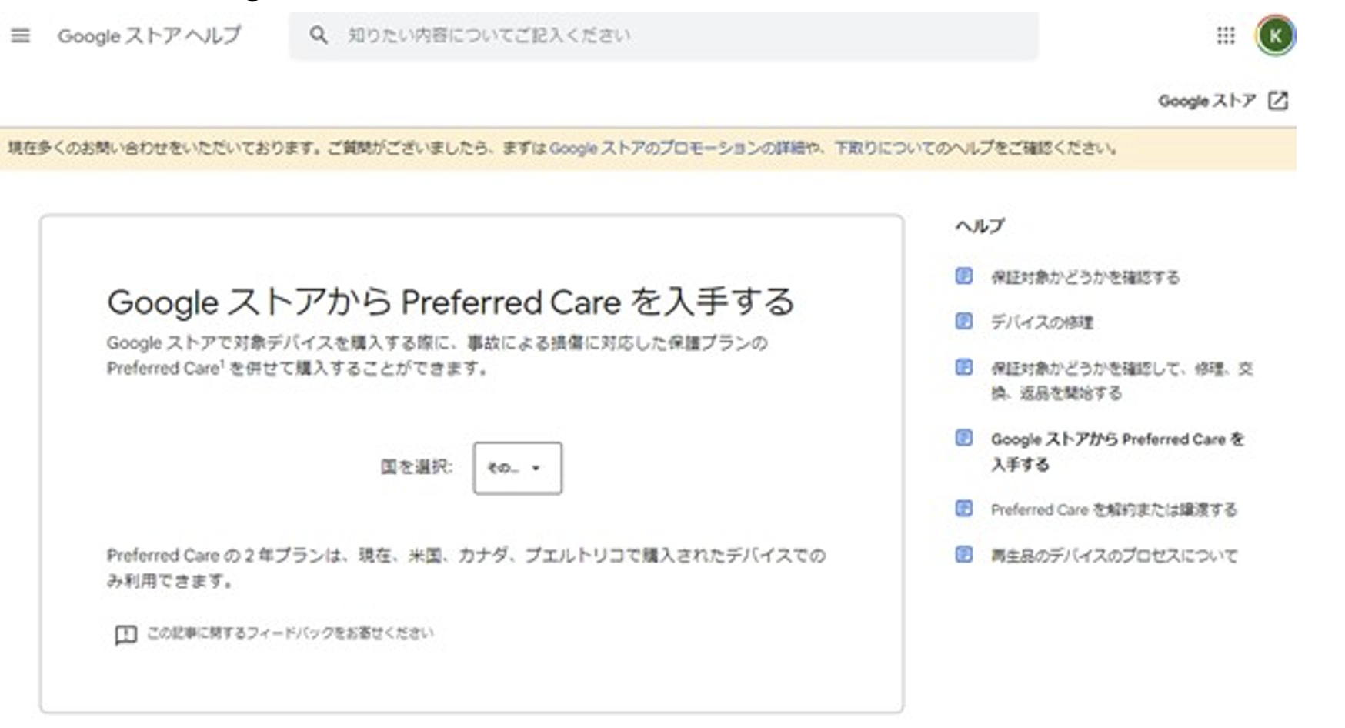Click the main article heading Preferred Care を入手する
Screen dimensions: 1345x728
(x=451, y=302)
